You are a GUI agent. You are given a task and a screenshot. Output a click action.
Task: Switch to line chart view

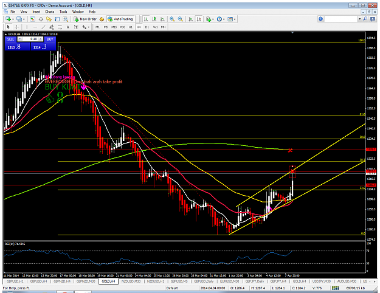pos(162,19)
